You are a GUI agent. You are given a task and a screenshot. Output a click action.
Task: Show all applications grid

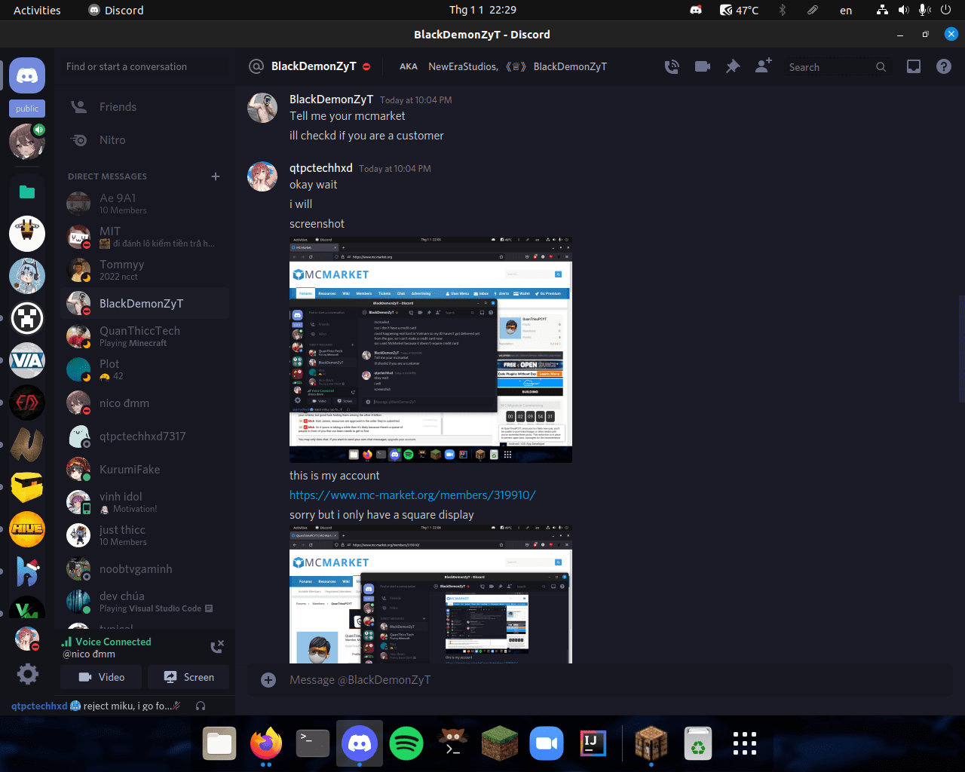745,743
